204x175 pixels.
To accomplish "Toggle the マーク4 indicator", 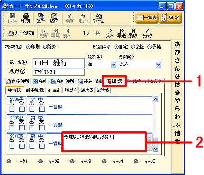I will click(x=104, y=162).
